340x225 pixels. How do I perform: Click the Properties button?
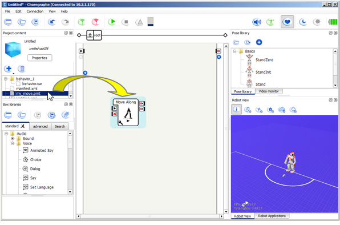click(x=39, y=58)
